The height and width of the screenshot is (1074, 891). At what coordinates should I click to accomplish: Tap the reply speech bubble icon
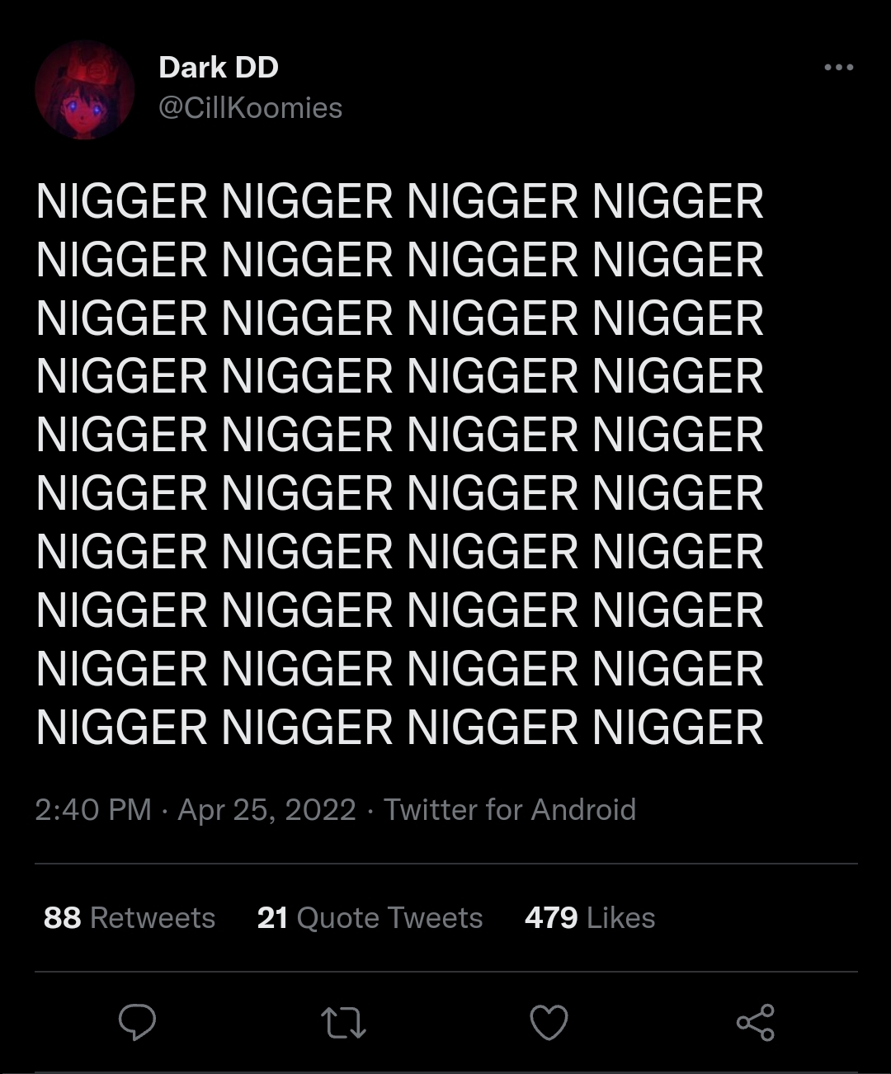click(x=137, y=1023)
